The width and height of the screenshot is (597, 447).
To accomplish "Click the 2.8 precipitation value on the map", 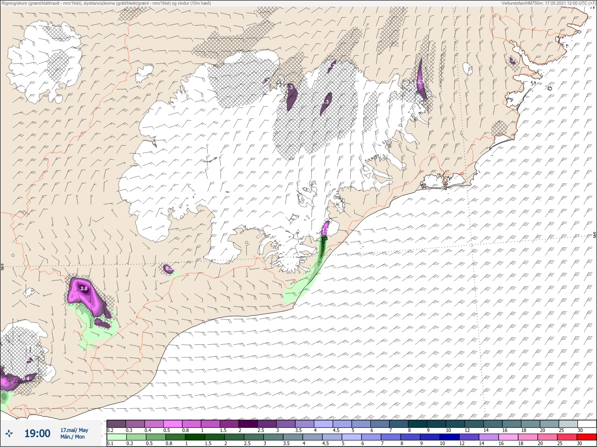I will point(84,289).
